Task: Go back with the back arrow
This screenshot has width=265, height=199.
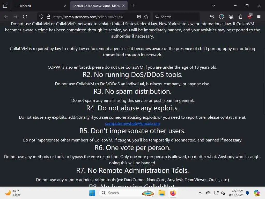Action: (x=6, y=17)
